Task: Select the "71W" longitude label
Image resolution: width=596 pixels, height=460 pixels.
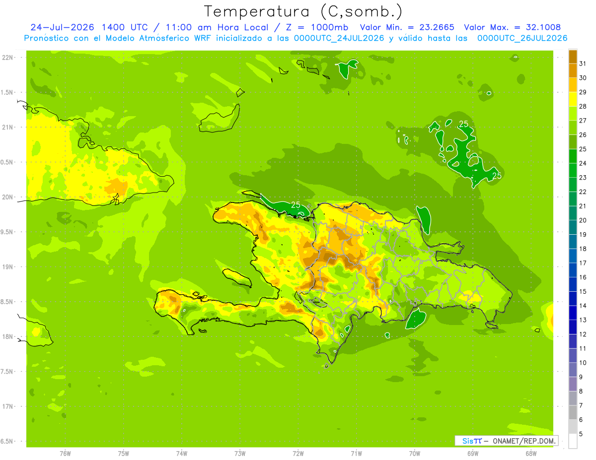Action: 356,454
